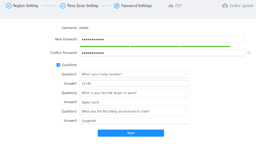Click the Answer1 field containing 32143
The height and width of the screenshot is (144, 256).
coord(135,83)
